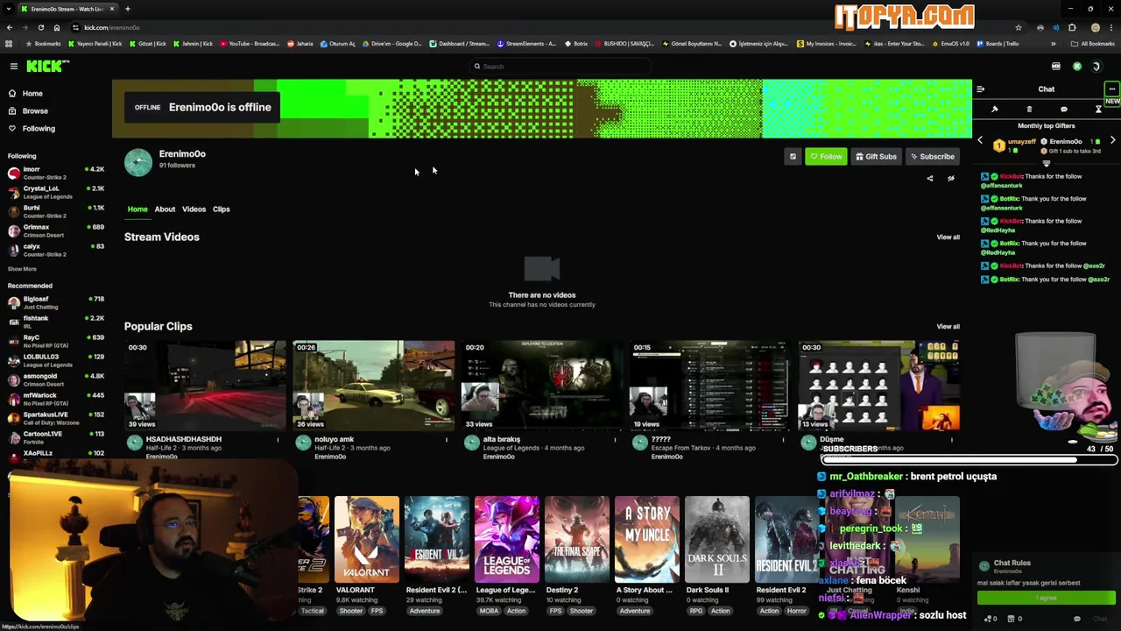1121x631 pixels.
Task: Open the clip options menu for 'alta bırakış'
Action: click(x=615, y=440)
